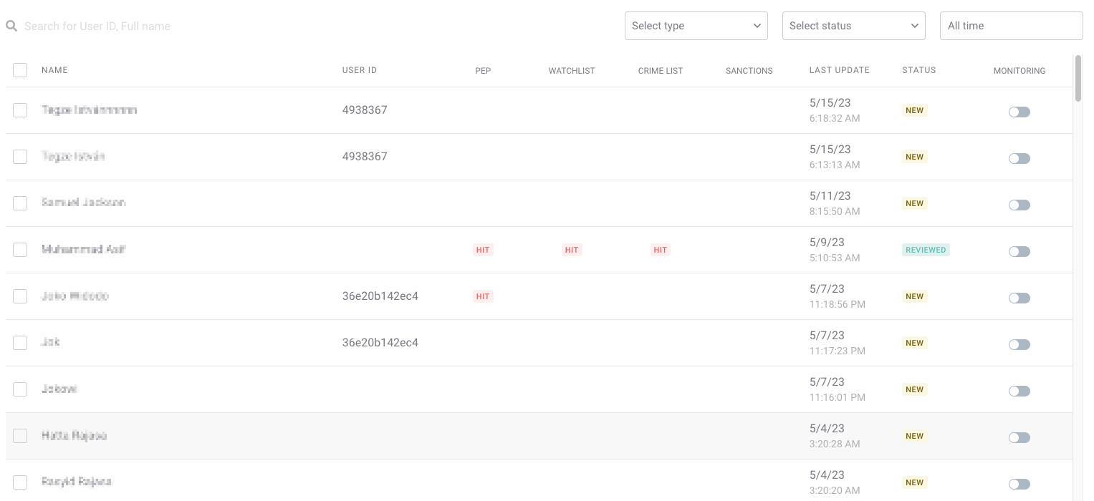Click the NEW badge on the 8:15:50 AM row

914,203
